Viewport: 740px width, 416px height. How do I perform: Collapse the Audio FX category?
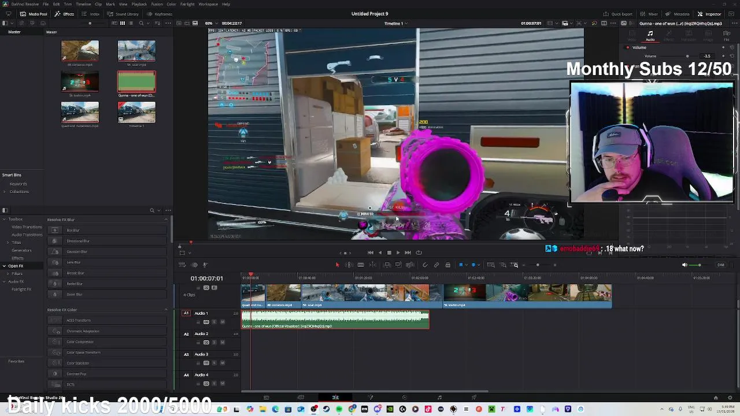tap(4, 281)
